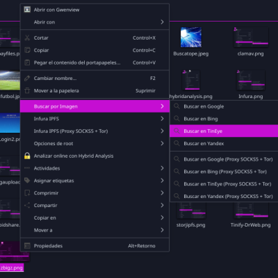Click the padlock icon for Hybrid Analysis
278x278 pixels.
[x=27, y=156]
